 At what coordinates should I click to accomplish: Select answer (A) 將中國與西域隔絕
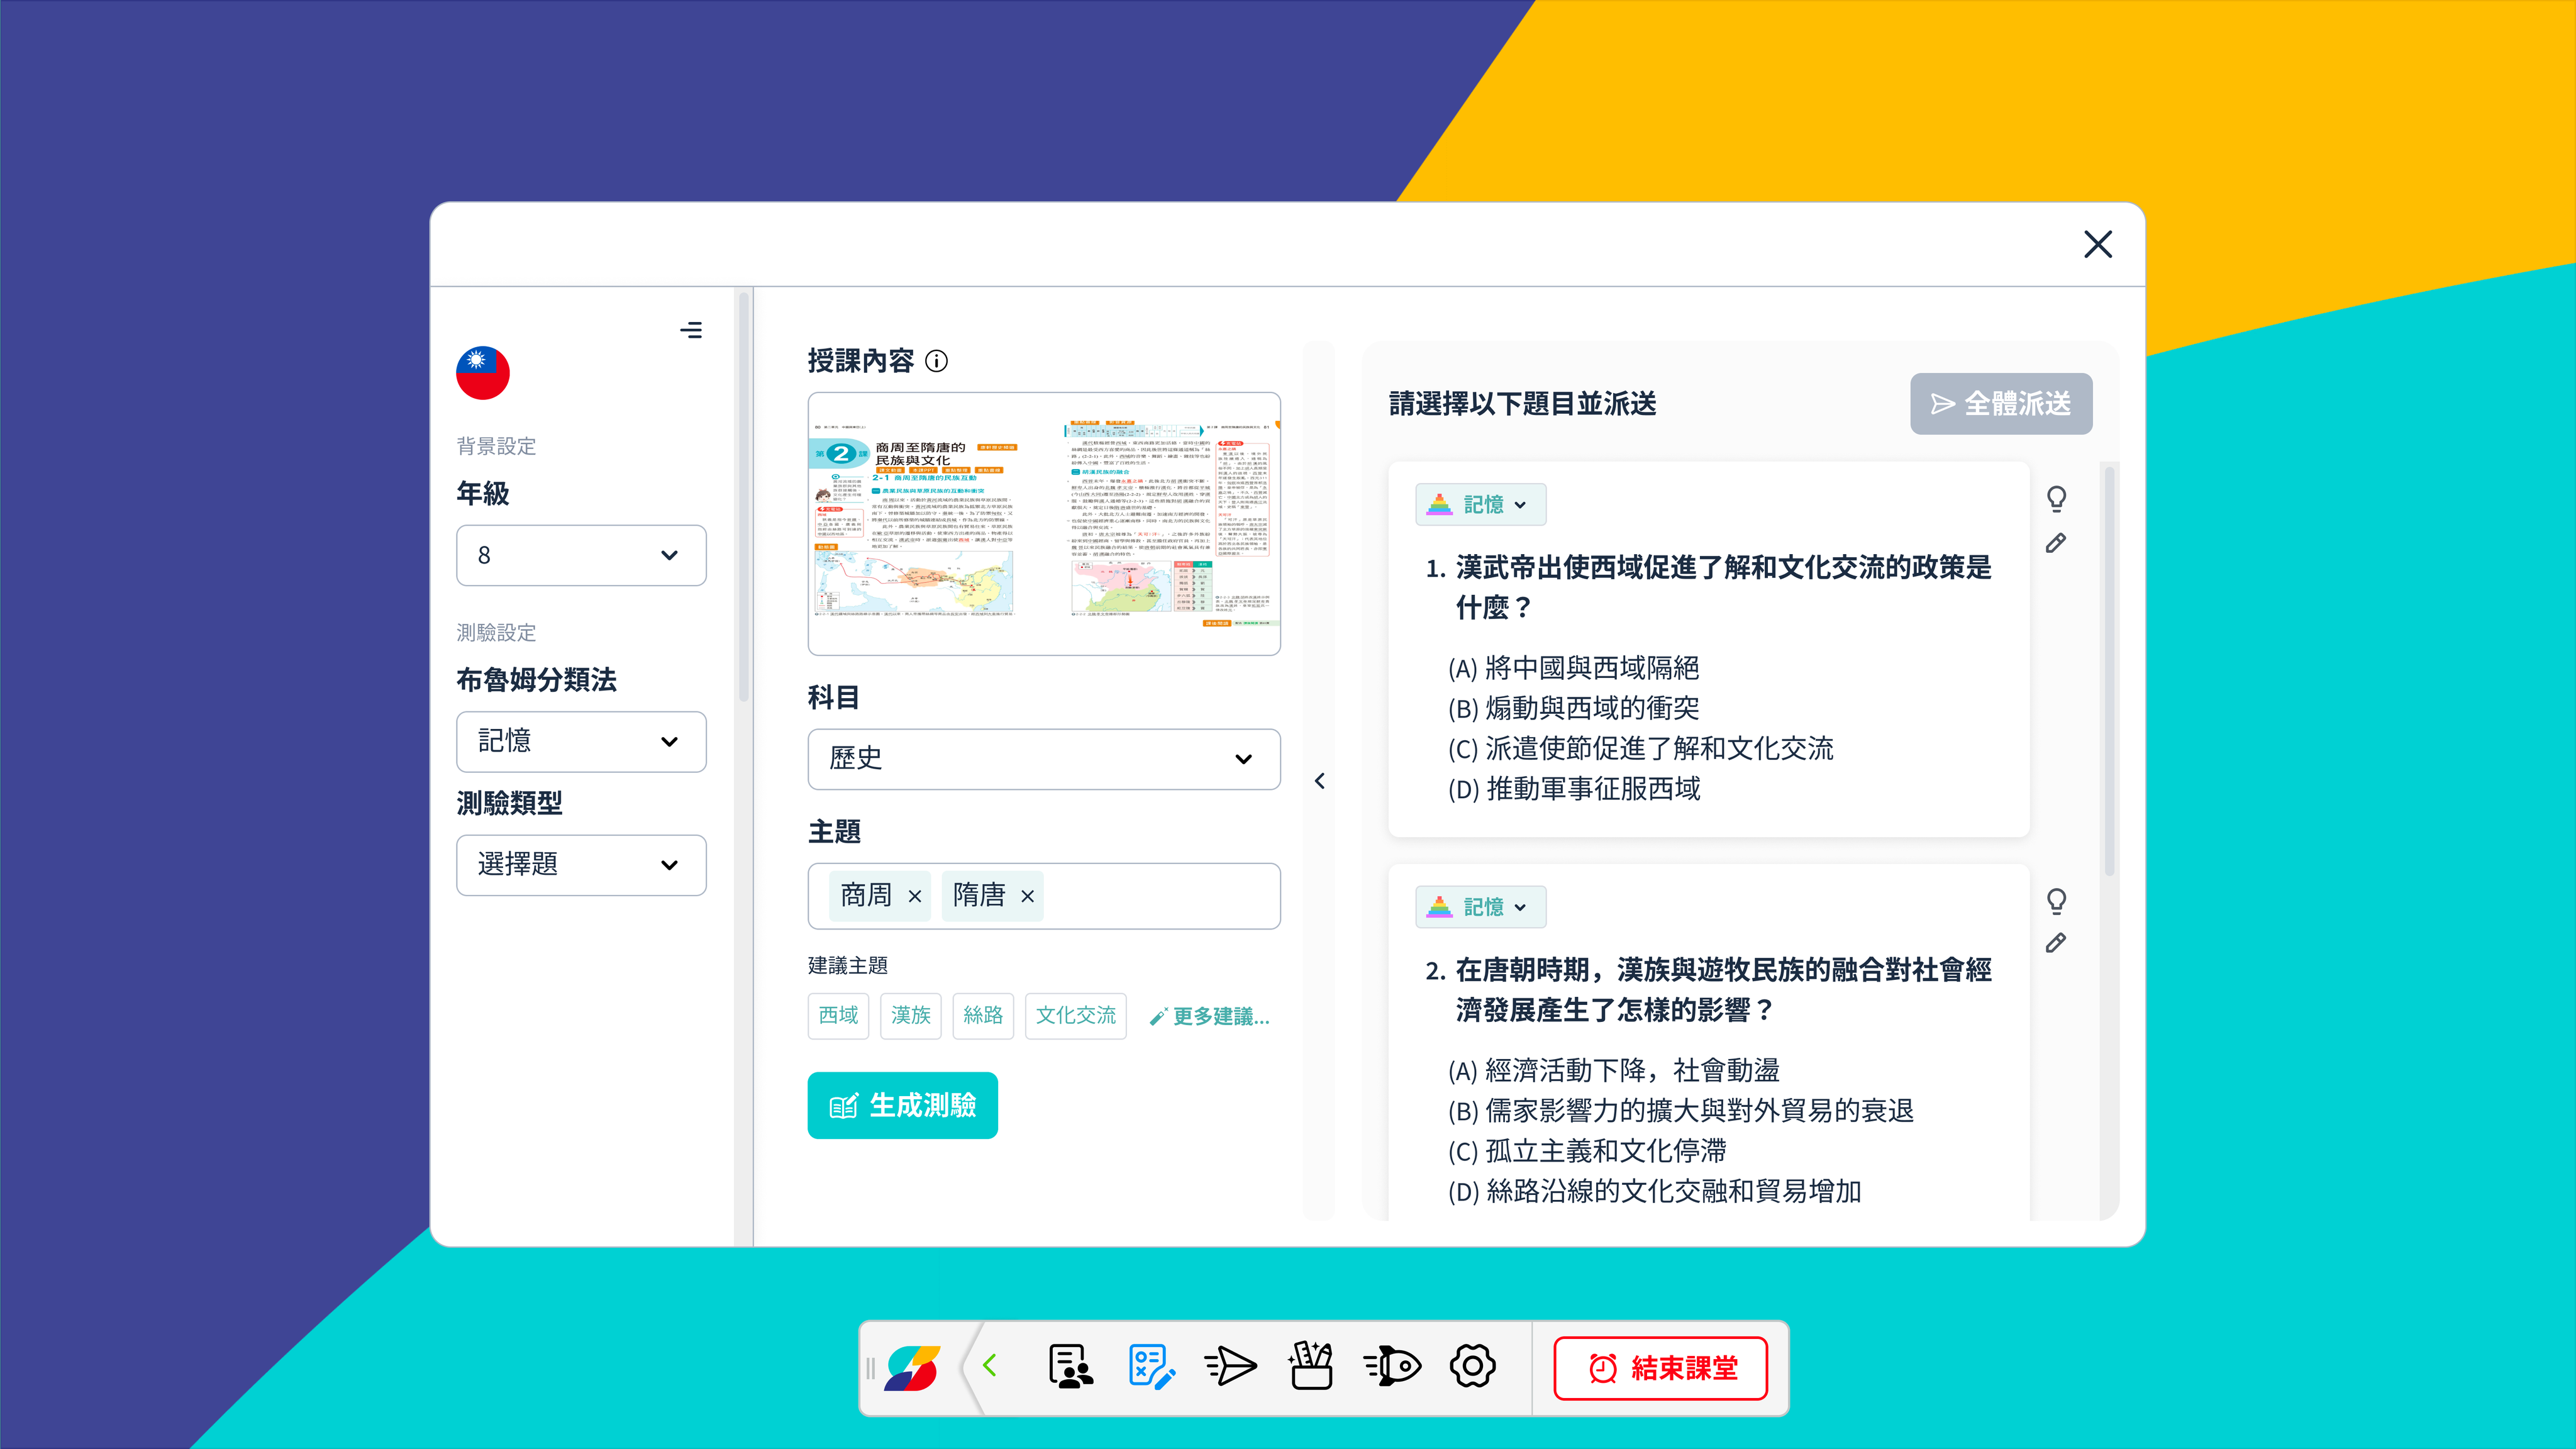[1573, 668]
